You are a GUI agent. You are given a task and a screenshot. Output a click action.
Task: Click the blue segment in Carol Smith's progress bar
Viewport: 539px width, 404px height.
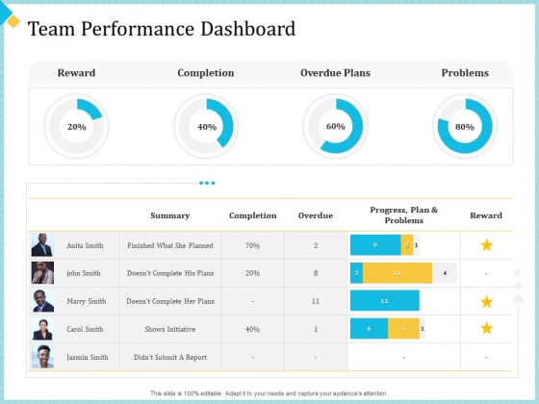pos(370,328)
